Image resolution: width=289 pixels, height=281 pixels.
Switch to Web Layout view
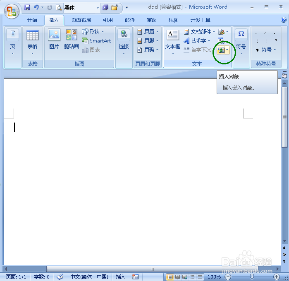click(185, 277)
